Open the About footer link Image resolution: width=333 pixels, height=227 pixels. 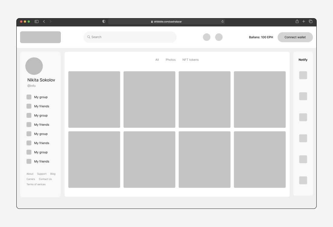point(30,174)
